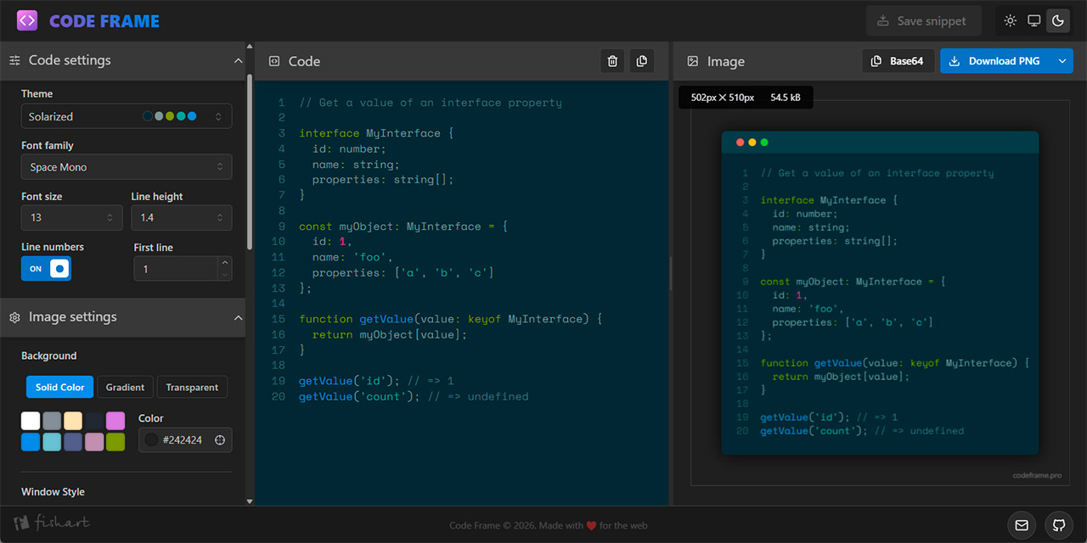Image resolution: width=1087 pixels, height=543 pixels.
Task: Pick the dark navy color swatch
Action: point(94,421)
